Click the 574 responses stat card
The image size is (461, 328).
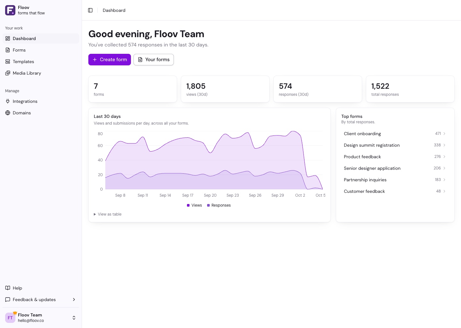pos(318,89)
